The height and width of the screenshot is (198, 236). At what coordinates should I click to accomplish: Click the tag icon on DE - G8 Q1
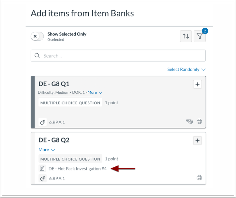(x=42, y=122)
